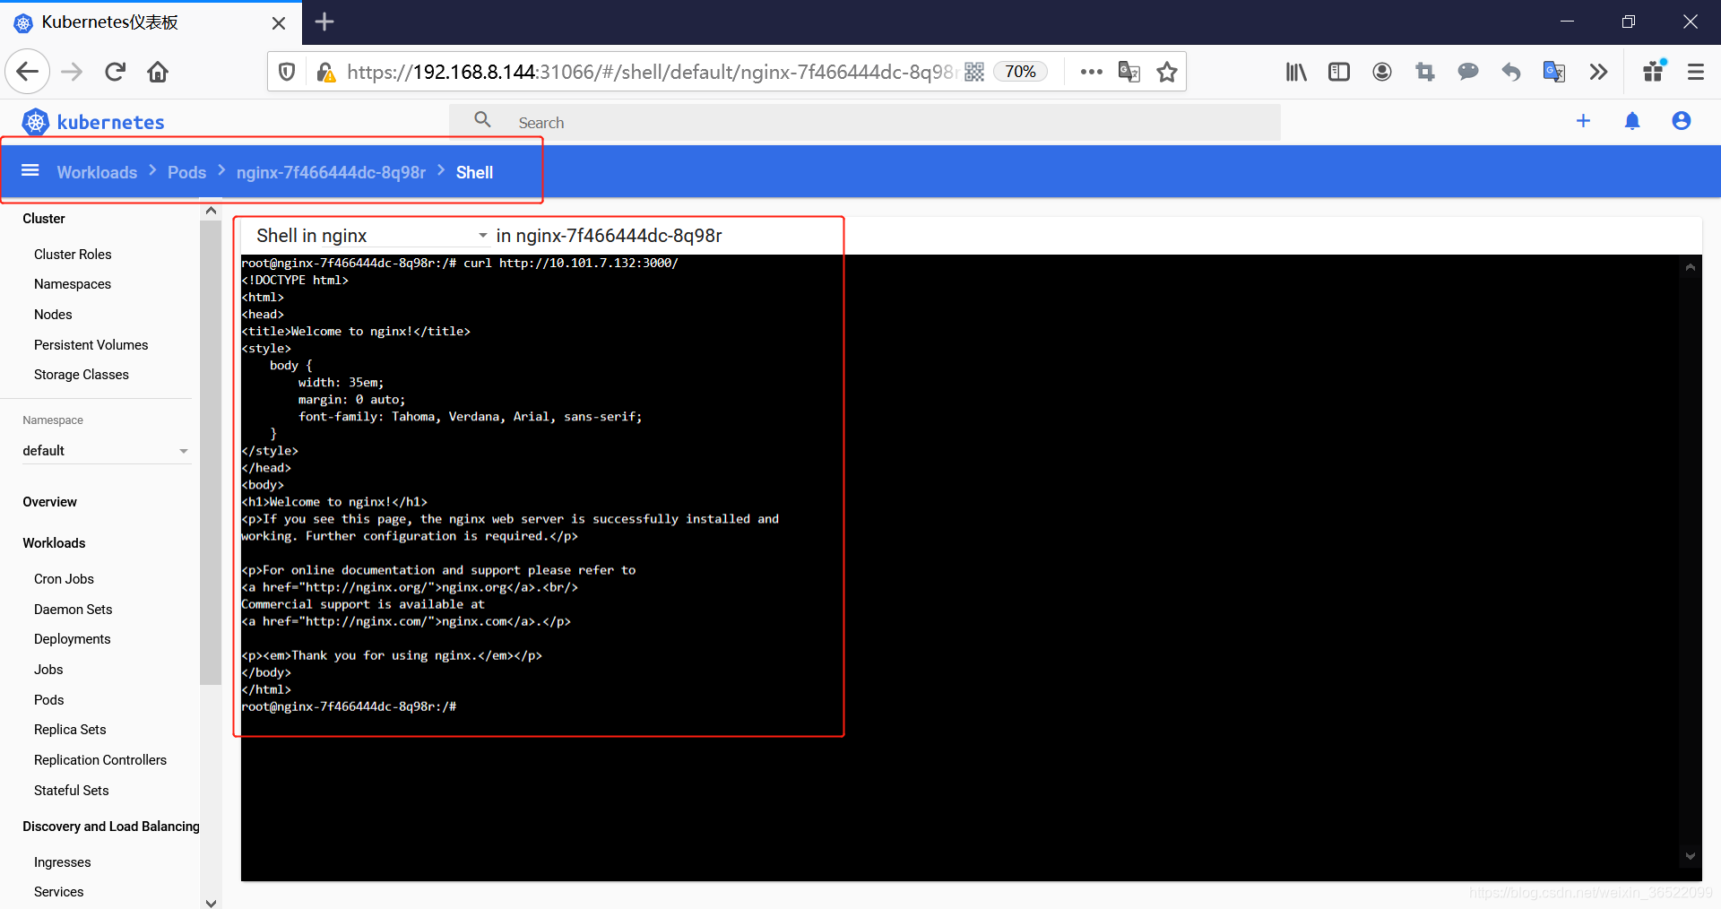Open Namespaces in sidebar

[x=73, y=284]
